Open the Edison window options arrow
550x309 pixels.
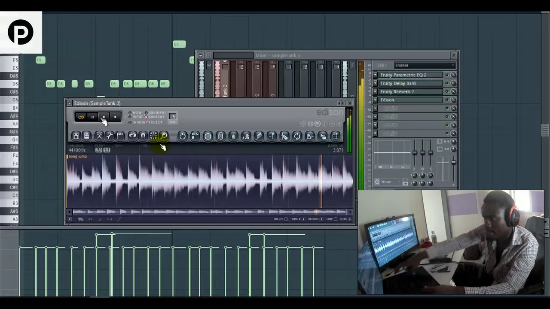coord(69,103)
